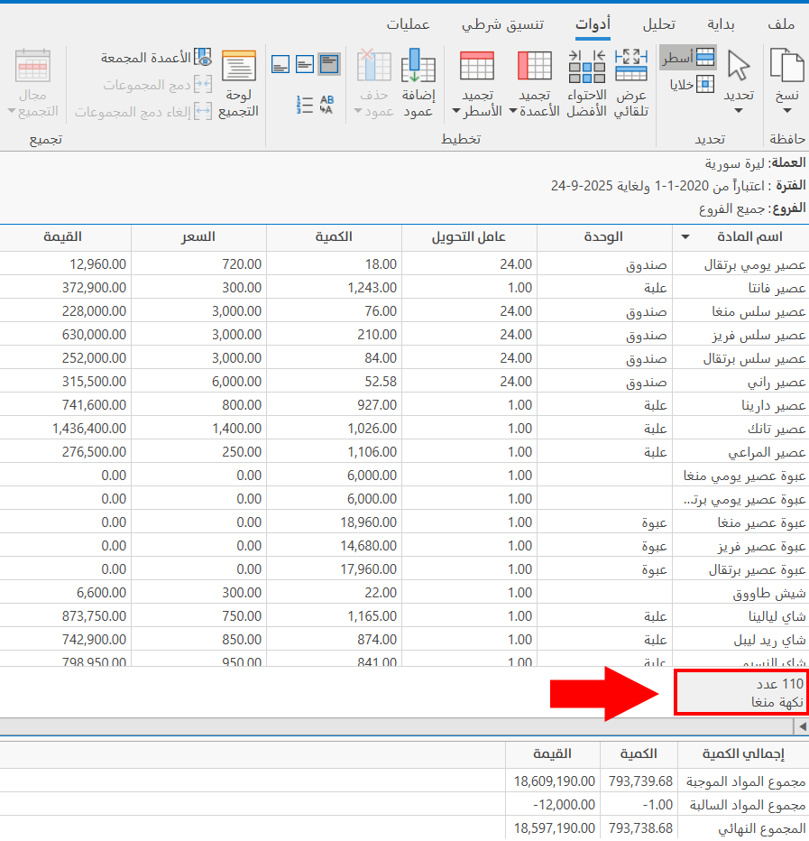Click الكمية column header in main table

point(333,237)
